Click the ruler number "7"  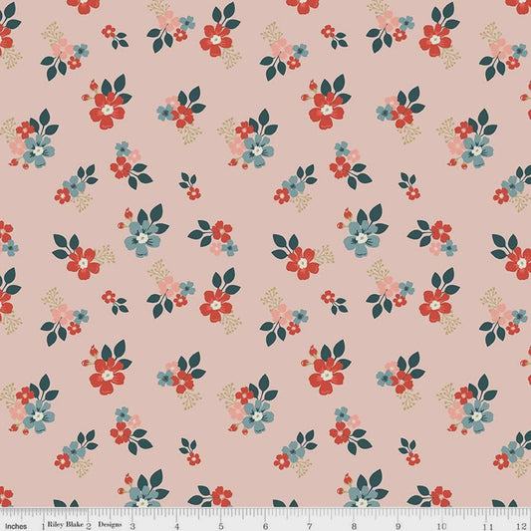click(x=309, y=526)
